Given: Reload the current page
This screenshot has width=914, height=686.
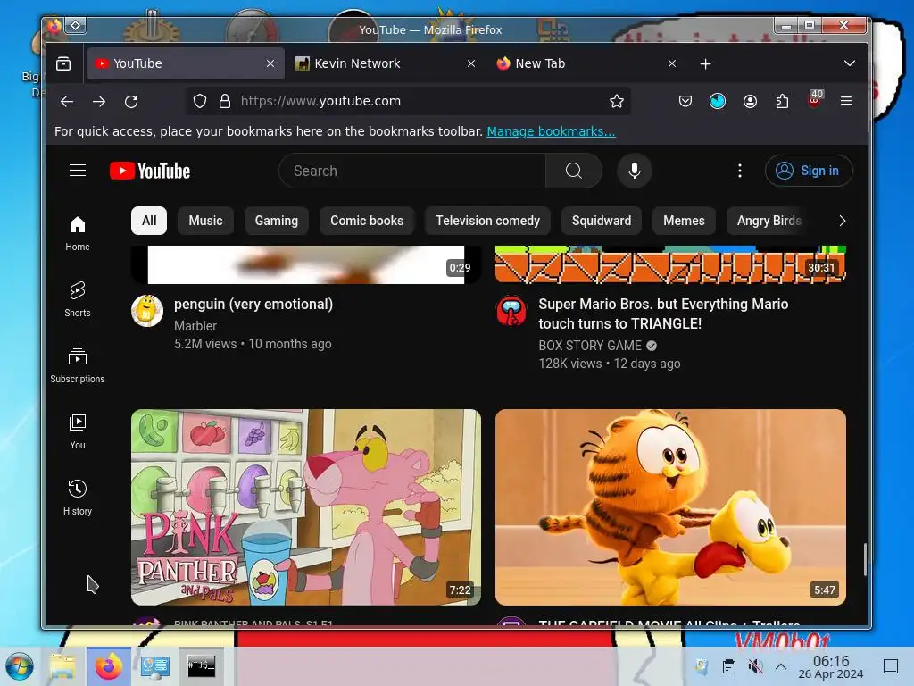Looking at the screenshot, I should (132, 102).
